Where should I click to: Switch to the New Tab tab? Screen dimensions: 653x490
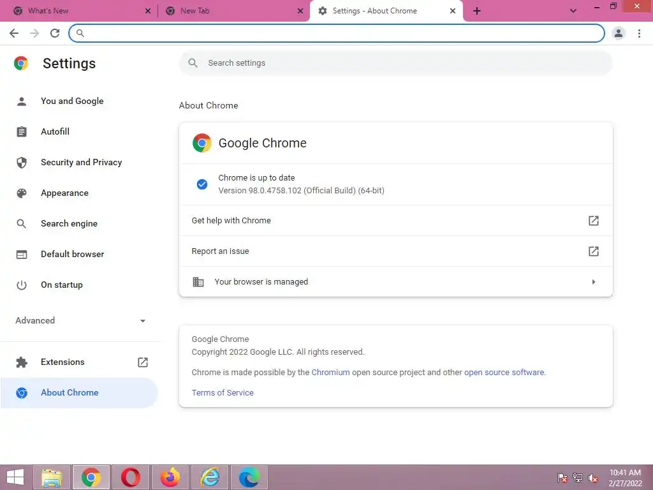[x=233, y=11]
